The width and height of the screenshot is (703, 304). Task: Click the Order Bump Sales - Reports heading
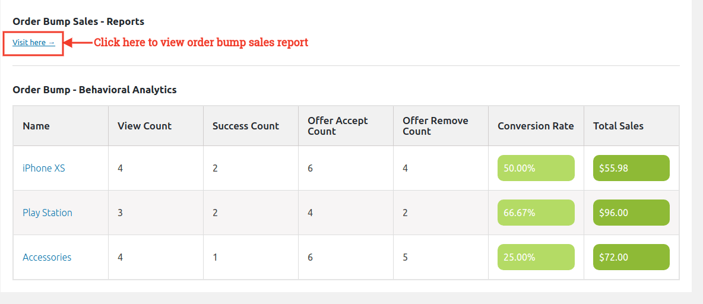click(78, 21)
